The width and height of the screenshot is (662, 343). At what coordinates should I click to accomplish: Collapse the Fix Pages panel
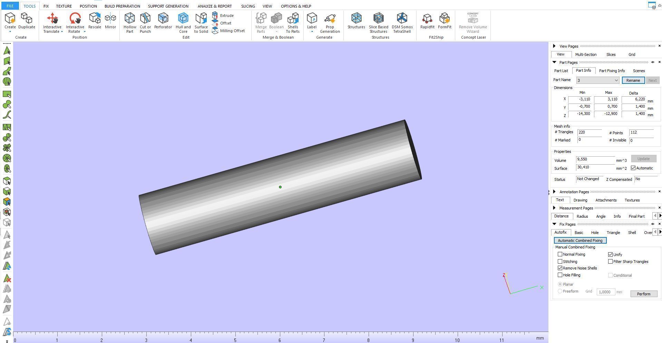tap(554, 224)
